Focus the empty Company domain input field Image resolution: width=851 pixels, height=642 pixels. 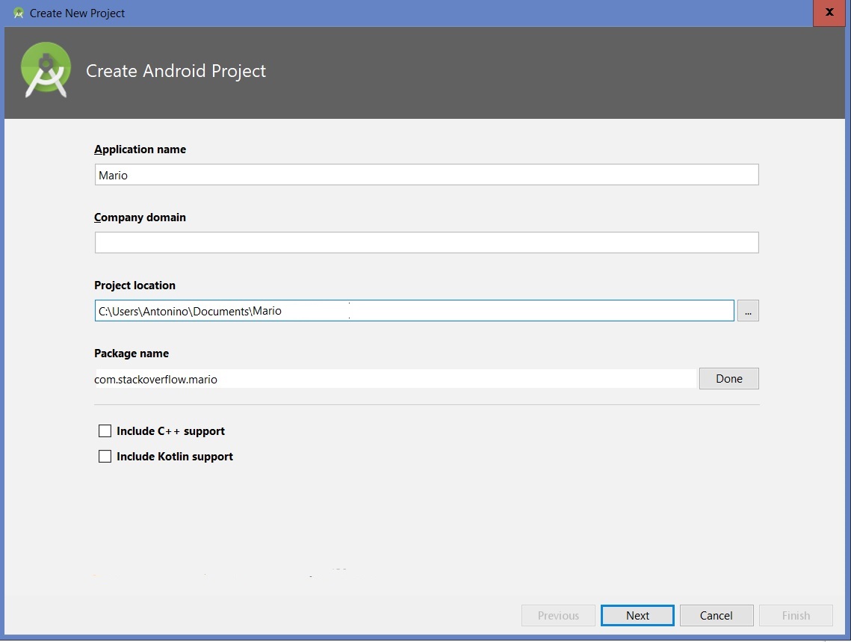[426, 243]
